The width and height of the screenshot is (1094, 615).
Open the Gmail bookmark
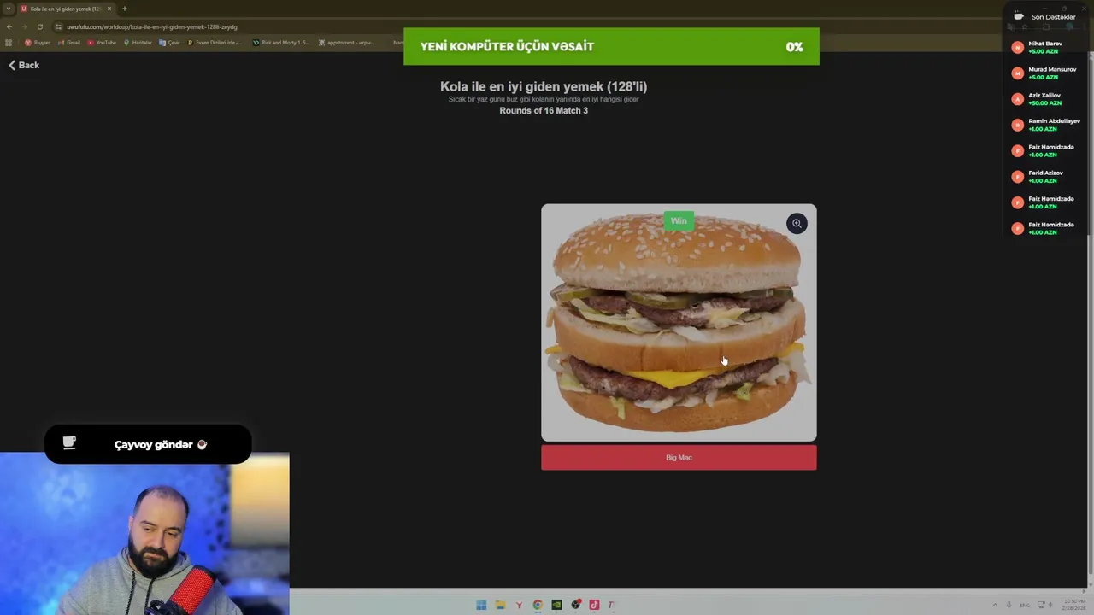coord(69,42)
